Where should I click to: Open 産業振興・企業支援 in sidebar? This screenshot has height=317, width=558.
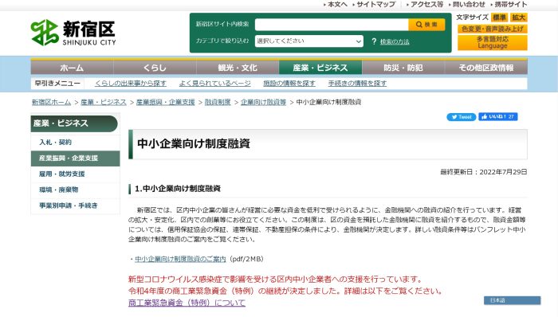pos(76,158)
